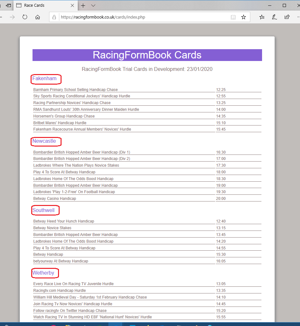The image size is (300, 326).
Task: Open William Hill Medieval Day Handicap Chase
Action: tap(90, 297)
